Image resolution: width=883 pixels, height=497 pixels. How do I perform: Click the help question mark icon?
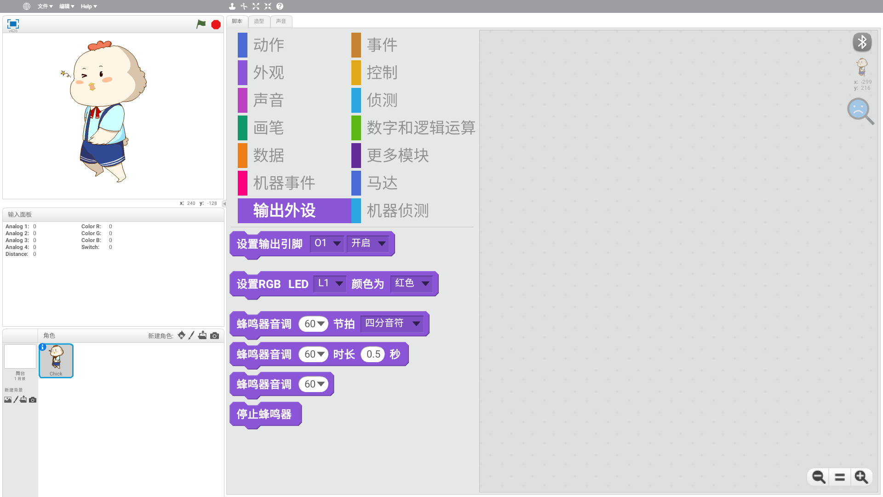pos(279,6)
